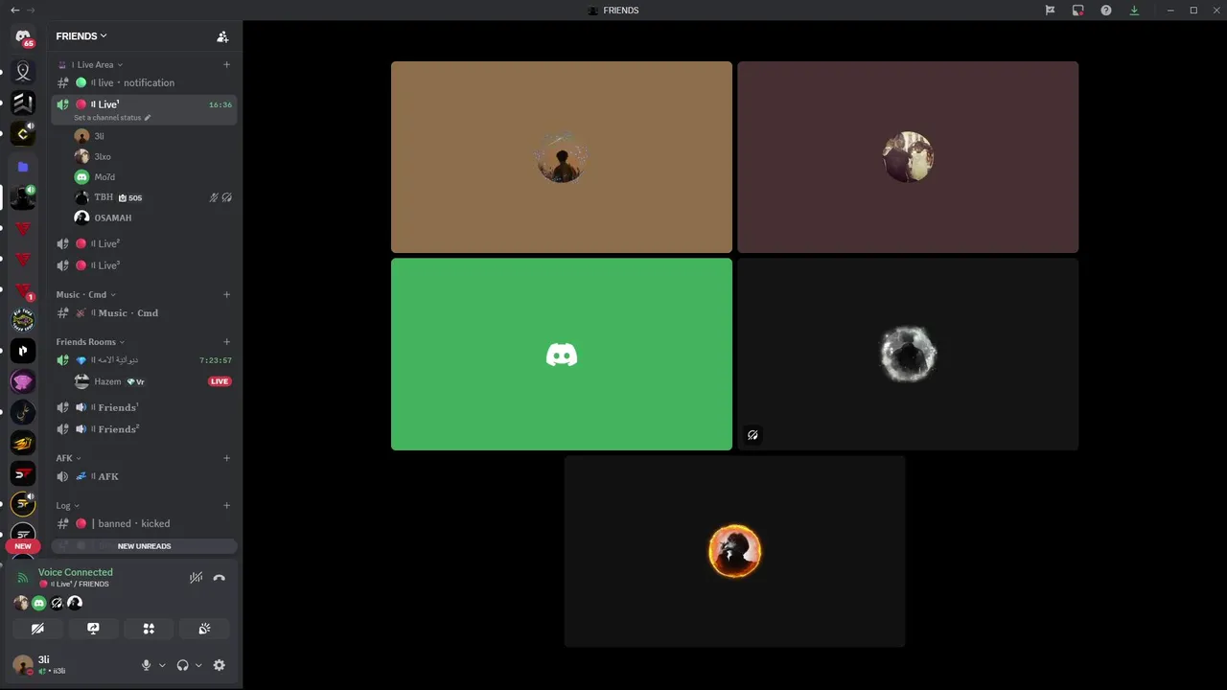Join the Friends² voice channel
The width and height of the screenshot is (1227, 690).
pyautogui.click(x=144, y=429)
